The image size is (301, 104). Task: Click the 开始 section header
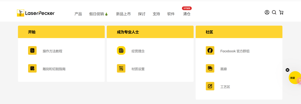(61, 32)
